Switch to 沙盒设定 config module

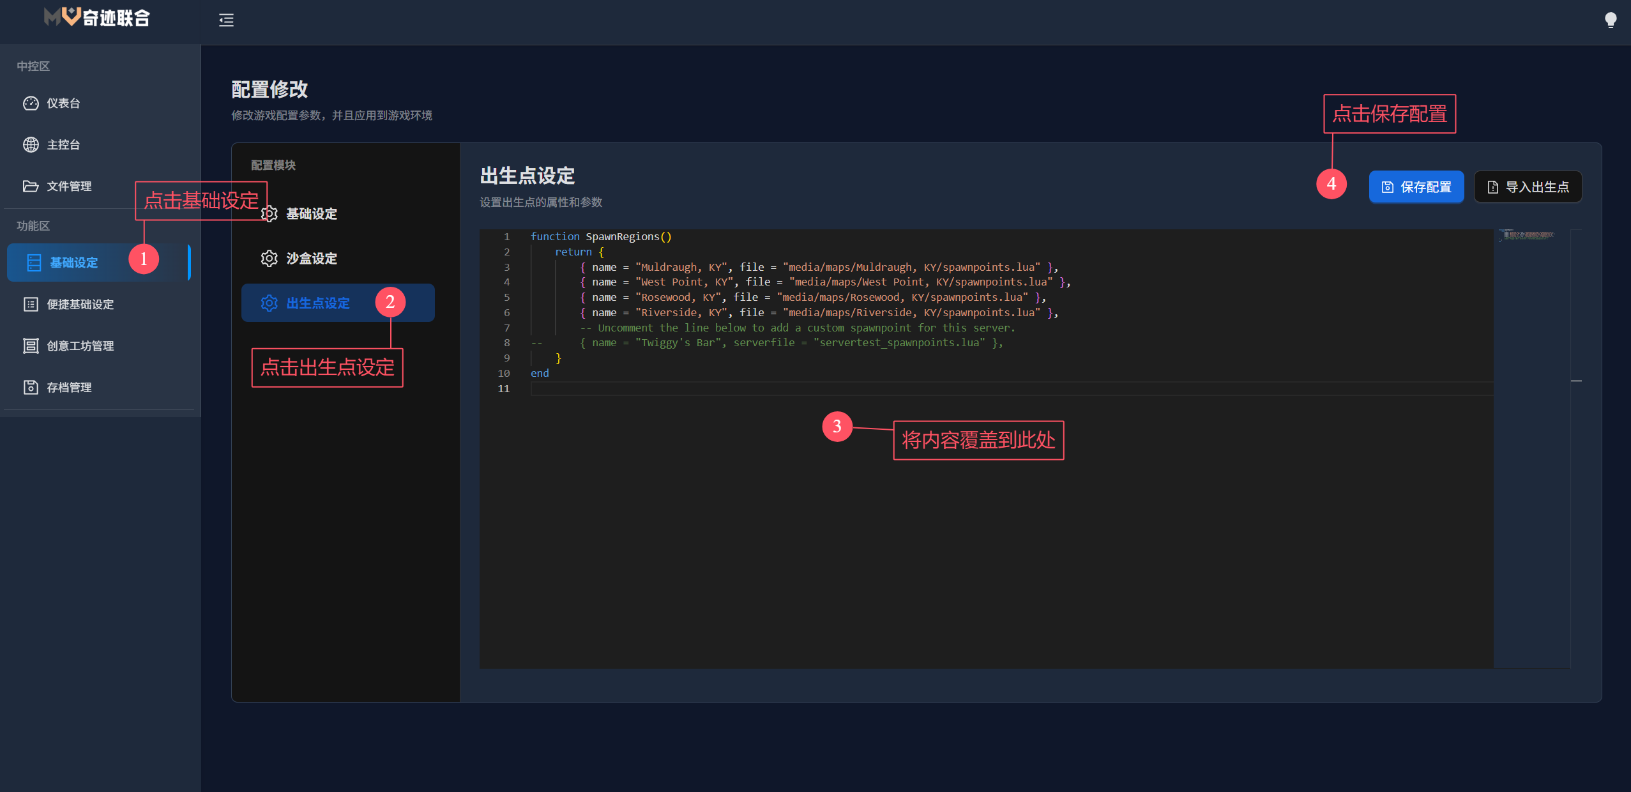pyautogui.click(x=312, y=259)
